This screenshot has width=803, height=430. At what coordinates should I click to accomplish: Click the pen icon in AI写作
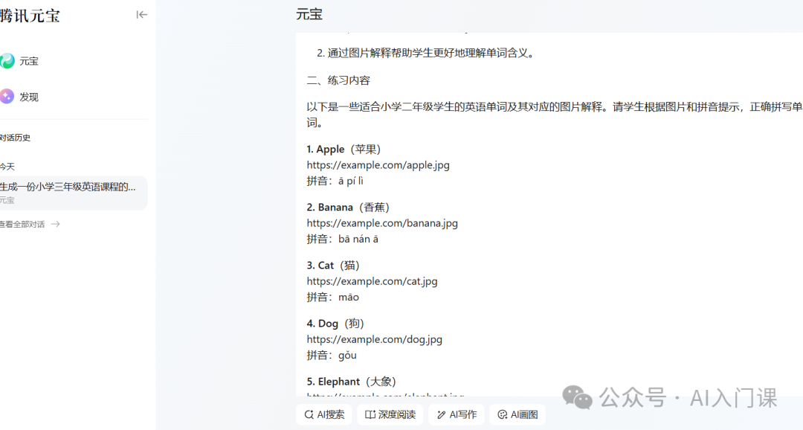[x=441, y=414]
